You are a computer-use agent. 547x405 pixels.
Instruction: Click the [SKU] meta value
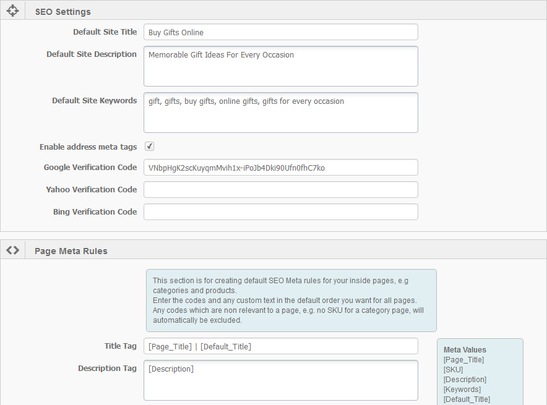tap(453, 370)
